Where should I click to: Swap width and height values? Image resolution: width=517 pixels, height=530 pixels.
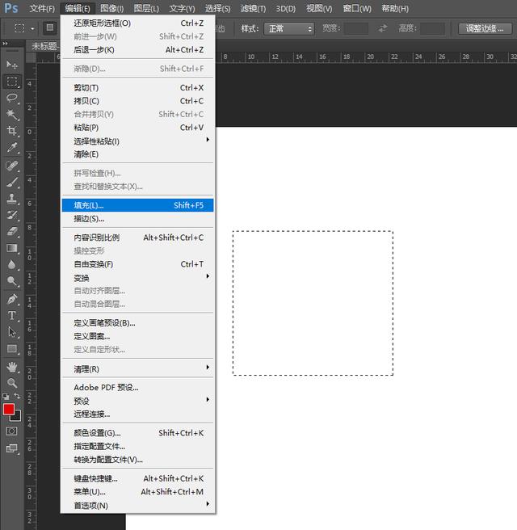click(x=383, y=28)
